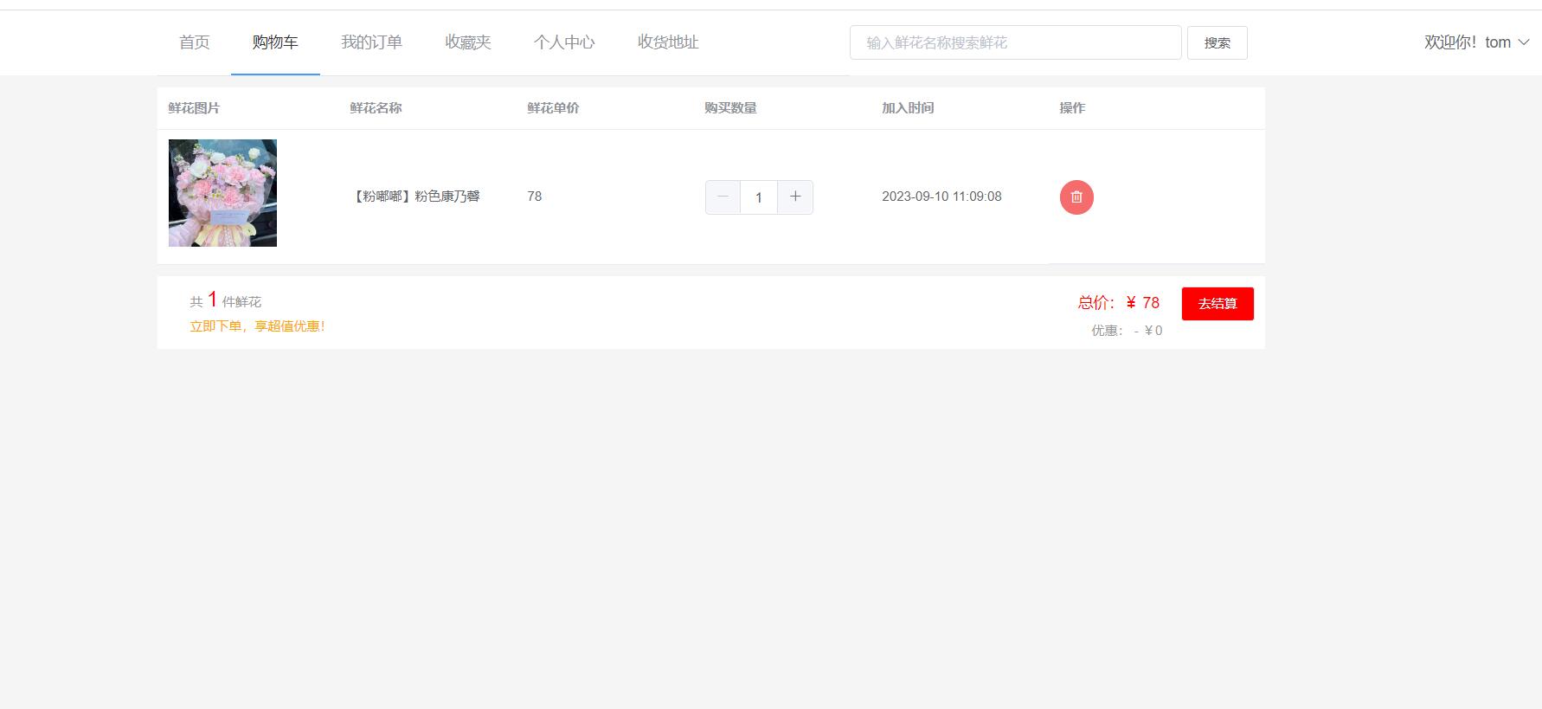1542x709 pixels.
Task: Click the 搜索 search button
Action: pos(1218,42)
